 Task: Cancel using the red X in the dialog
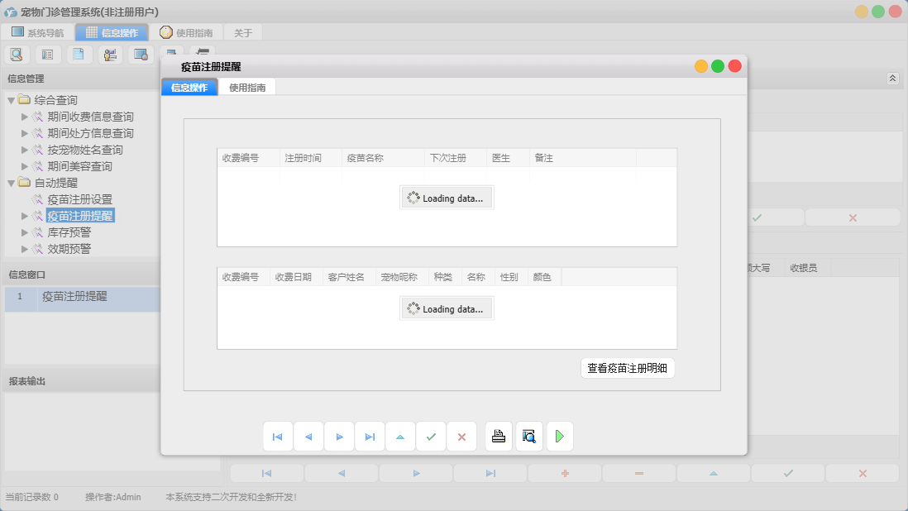pos(461,436)
